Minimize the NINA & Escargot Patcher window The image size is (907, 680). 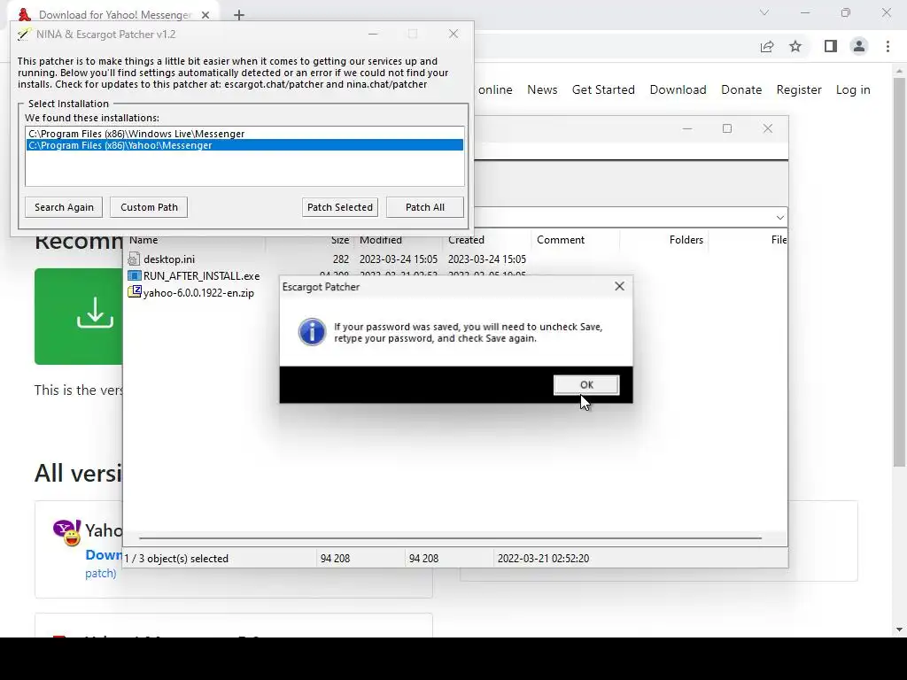373,35
